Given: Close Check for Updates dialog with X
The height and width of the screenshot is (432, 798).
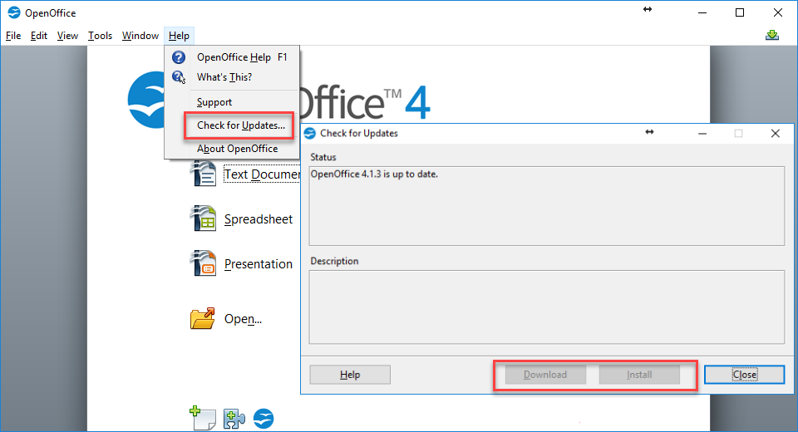Looking at the screenshot, I should pos(775,133).
